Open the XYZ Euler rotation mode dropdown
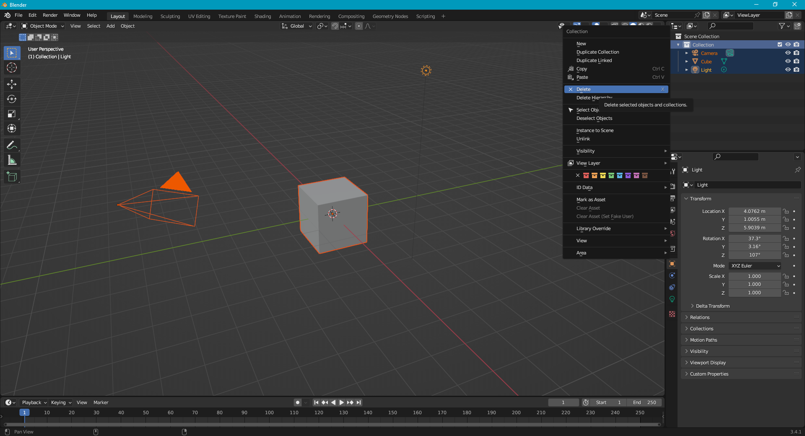This screenshot has height=436, width=805. 755,266
